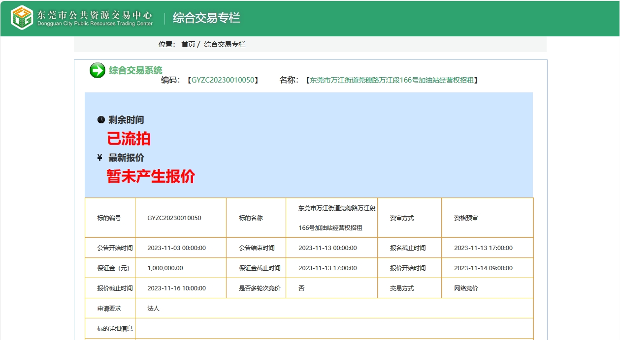Viewport: 620px width, 340px height.
Task: Click the green arrow icon beside 综合交易系统
Action: 98,70
